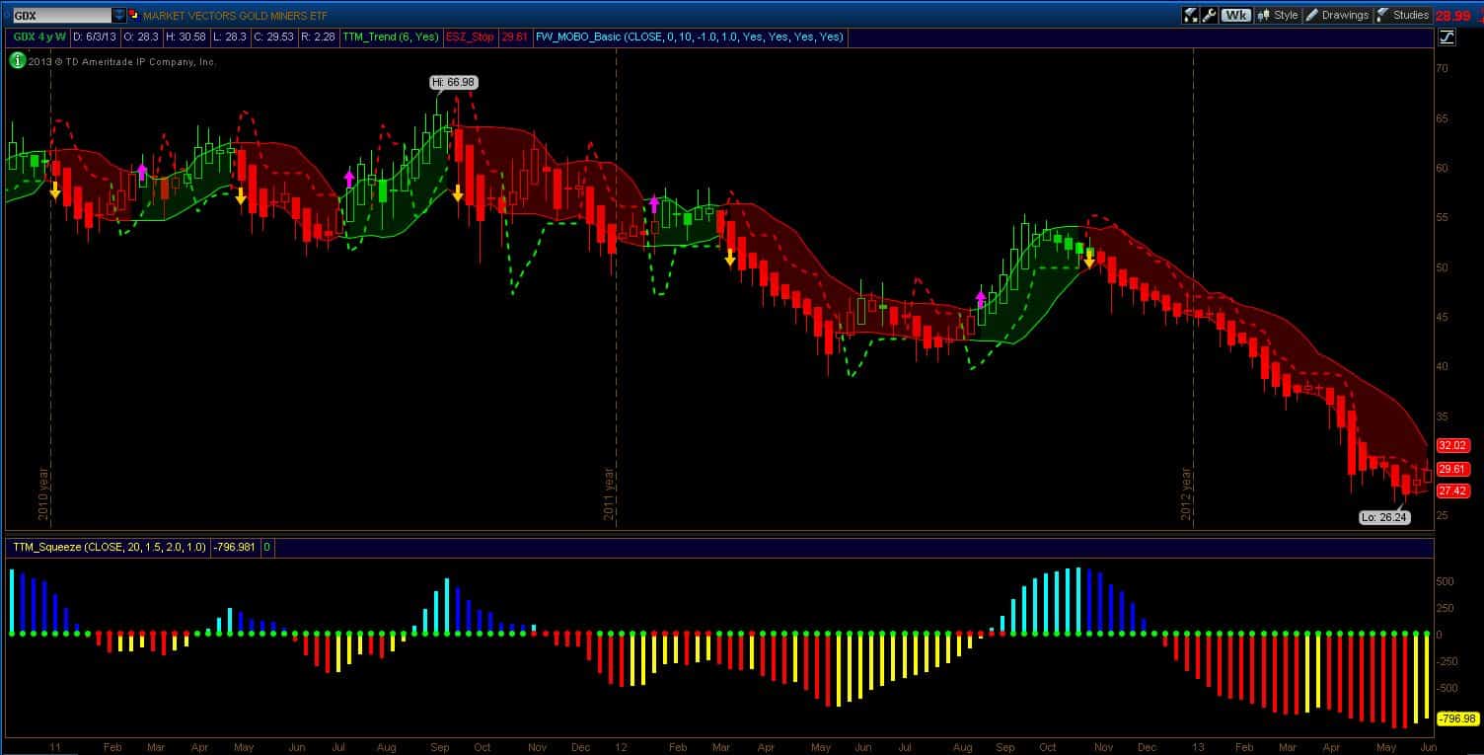Click the Wk weekly timeframe button
Image resolution: width=1484 pixels, height=755 pixels.
pyautogui.click(x=1234, y=15)
